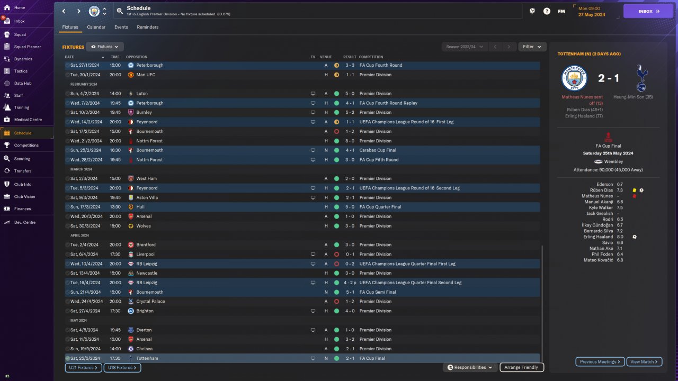Expand the Fixtures view dropdown
The image size is (678, 381).
tap(105, 47)
